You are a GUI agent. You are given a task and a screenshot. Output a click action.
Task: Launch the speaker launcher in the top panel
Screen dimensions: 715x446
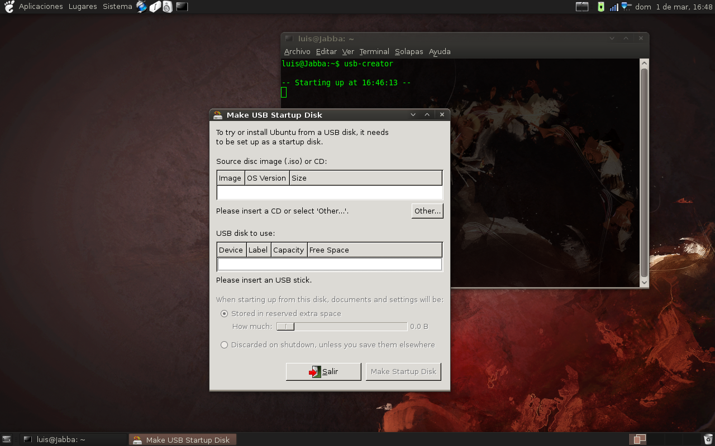pyautogui.click(x=168, y=7)
